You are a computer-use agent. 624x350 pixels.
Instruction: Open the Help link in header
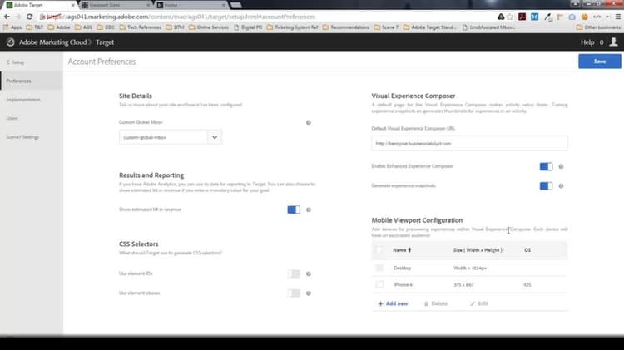point(587,42)
